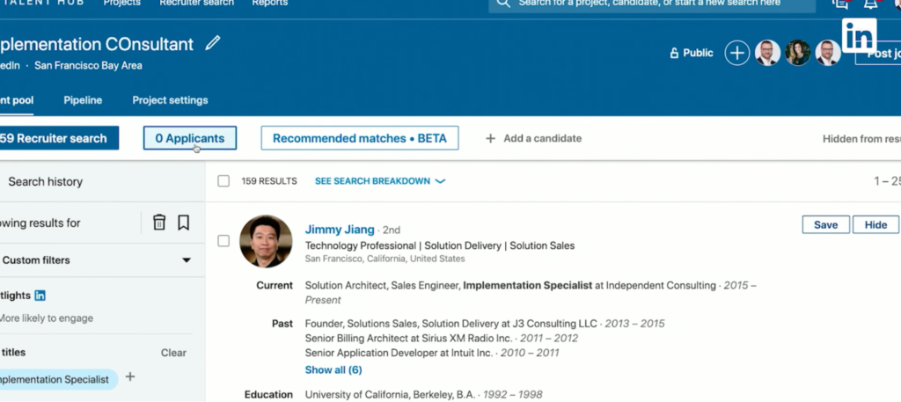Show all 6 past positions
Image resolution: width=901 pixels, height=402 pixels.
(x=333, y=369)
